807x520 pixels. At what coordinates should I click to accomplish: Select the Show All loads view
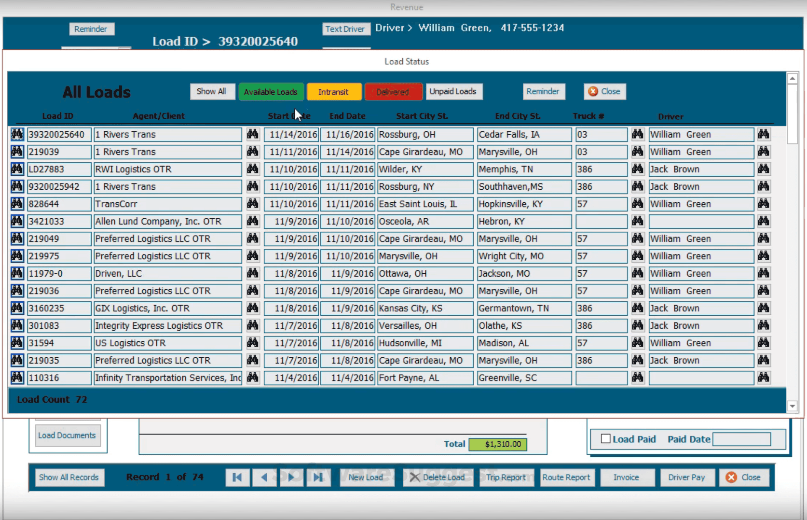click(213, 92)
